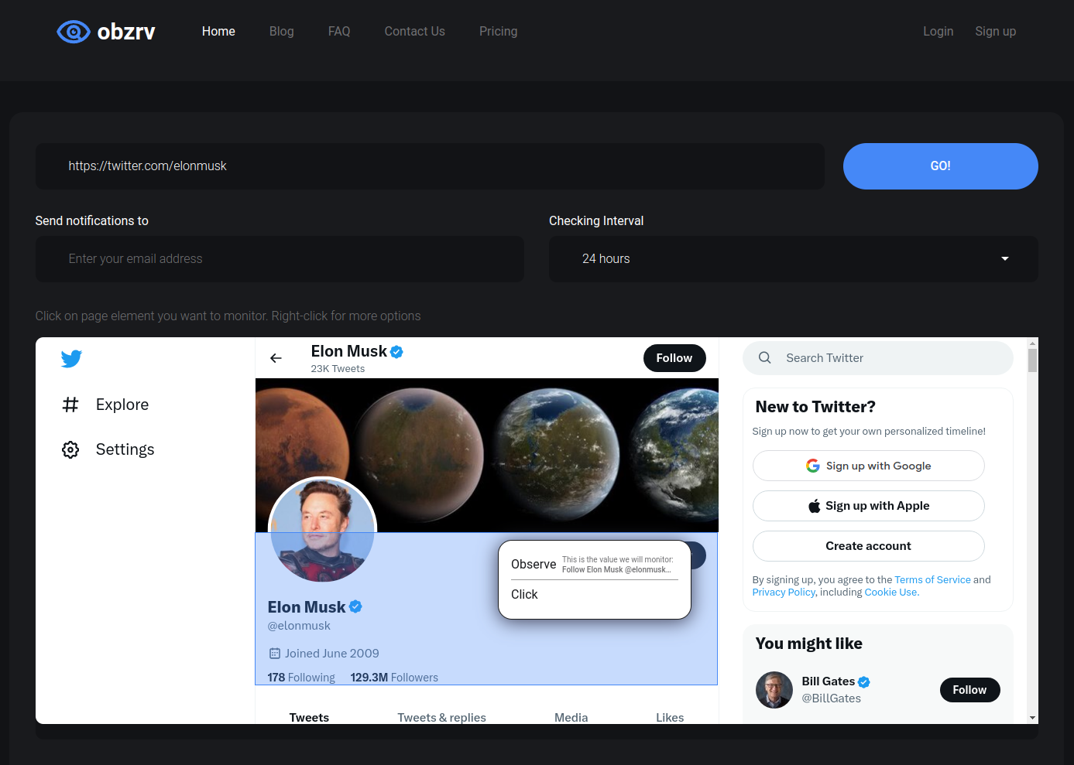Click the verified badge next to profile name
The width and height of the screenshot is (1074, 765).
(355, 606)
